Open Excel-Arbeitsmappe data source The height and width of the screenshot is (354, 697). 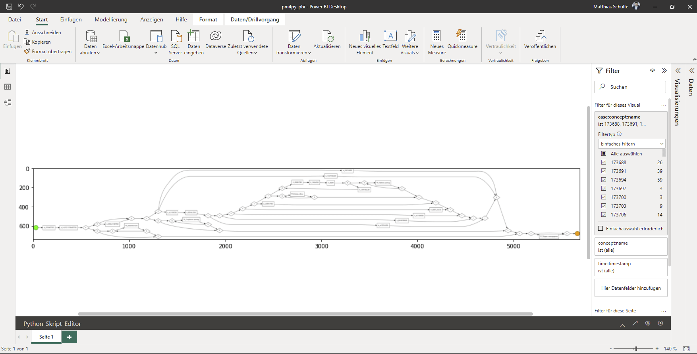click(124, 40)
